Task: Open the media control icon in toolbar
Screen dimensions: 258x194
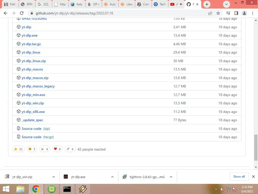Action: click(228, 13)
